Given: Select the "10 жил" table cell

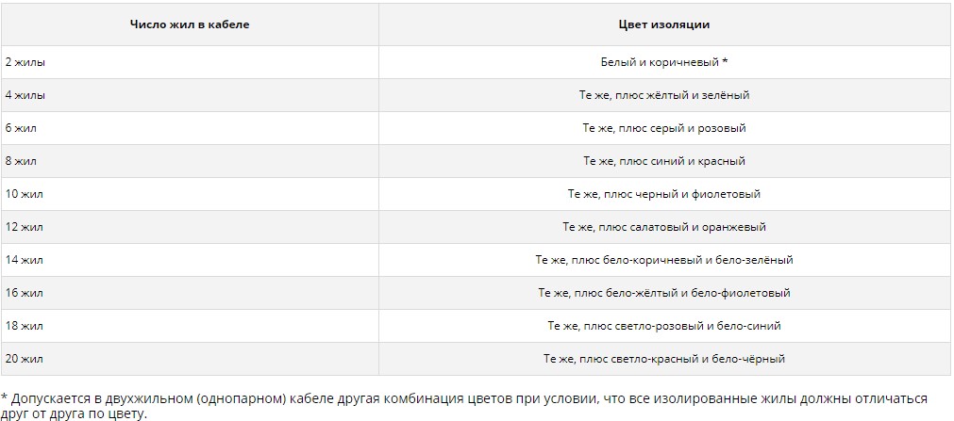Looking at the screenshot, I should (x=25, y=194).
